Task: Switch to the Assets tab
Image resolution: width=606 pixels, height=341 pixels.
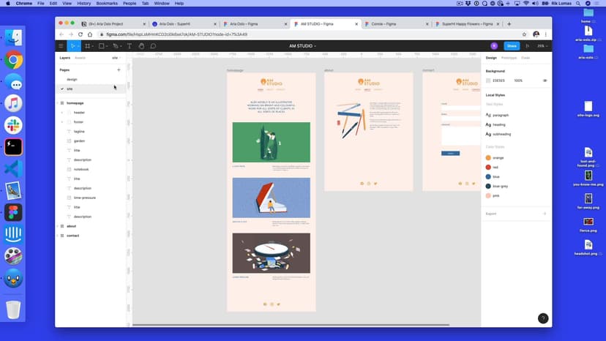Action: click(80, 57)
